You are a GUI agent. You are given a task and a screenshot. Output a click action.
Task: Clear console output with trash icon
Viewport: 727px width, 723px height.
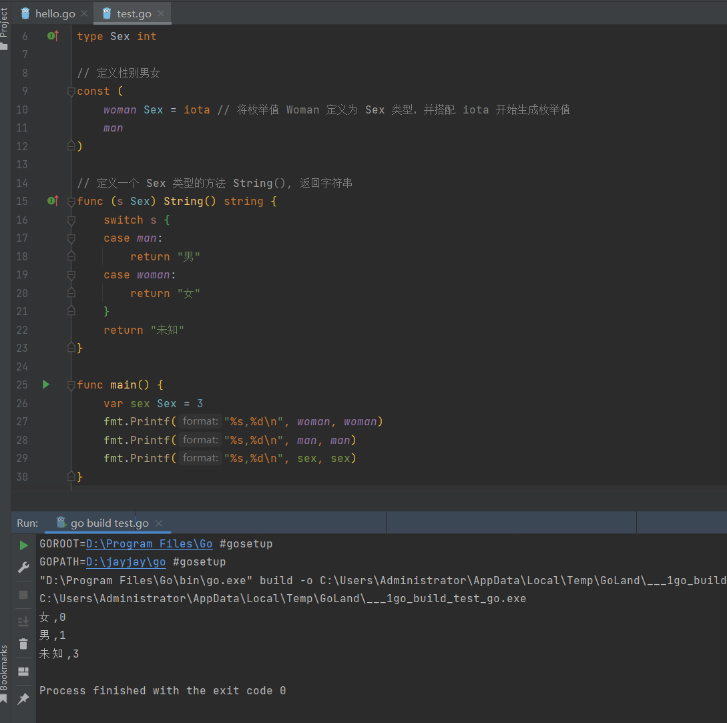click(x=23, y=644)
